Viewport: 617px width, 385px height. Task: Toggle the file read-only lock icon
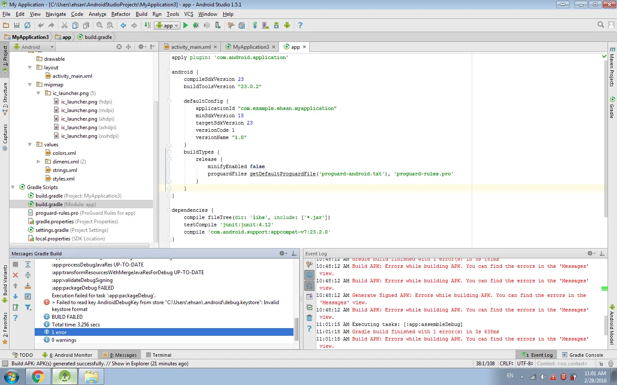601,364
